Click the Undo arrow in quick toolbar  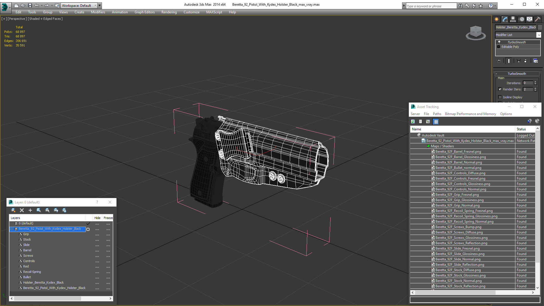37,5
